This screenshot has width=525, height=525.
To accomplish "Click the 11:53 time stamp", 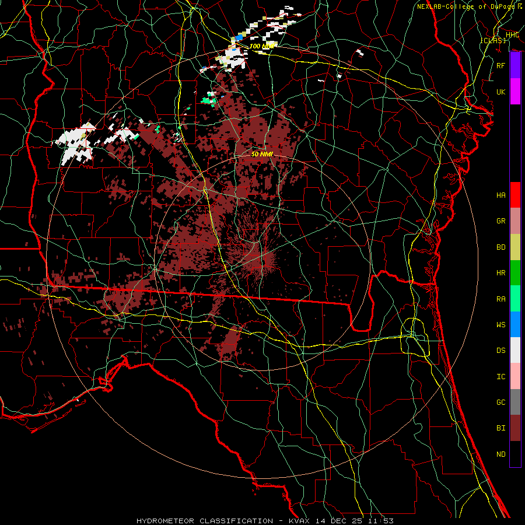I will point(381,521).
